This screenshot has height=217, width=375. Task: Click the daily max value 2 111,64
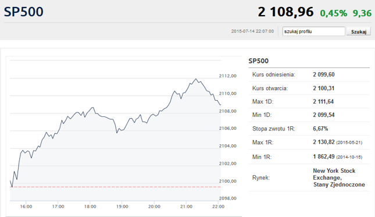pos(323,102)
